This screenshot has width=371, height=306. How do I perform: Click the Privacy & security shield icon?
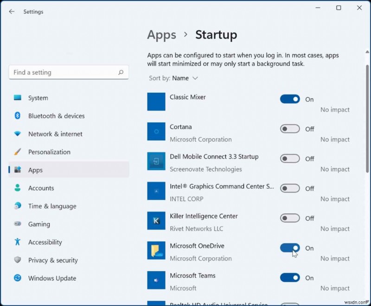[x=17, y=260]
